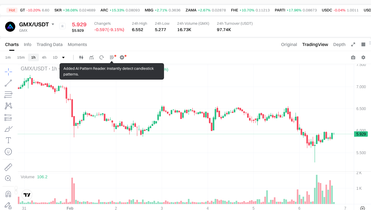The height and width of the screenshot is (210, 371).
Task: Click the 5.929 current price label
Action: pos(361,134)
